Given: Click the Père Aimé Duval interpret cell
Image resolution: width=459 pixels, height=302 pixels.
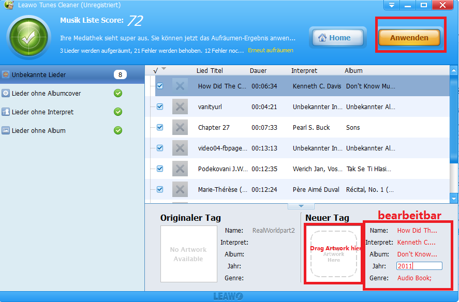Looking at the screenshot, I should [316, 190].
